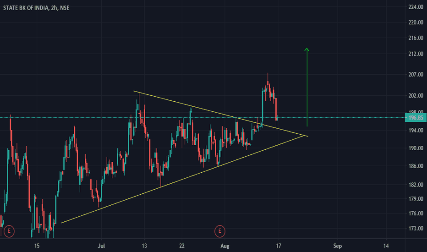Screen dimensions: 427x252
Task: Click the Aug label on time axis
Action: pos(224,246)
